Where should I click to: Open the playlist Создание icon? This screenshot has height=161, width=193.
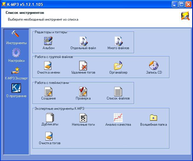[48, 92]
